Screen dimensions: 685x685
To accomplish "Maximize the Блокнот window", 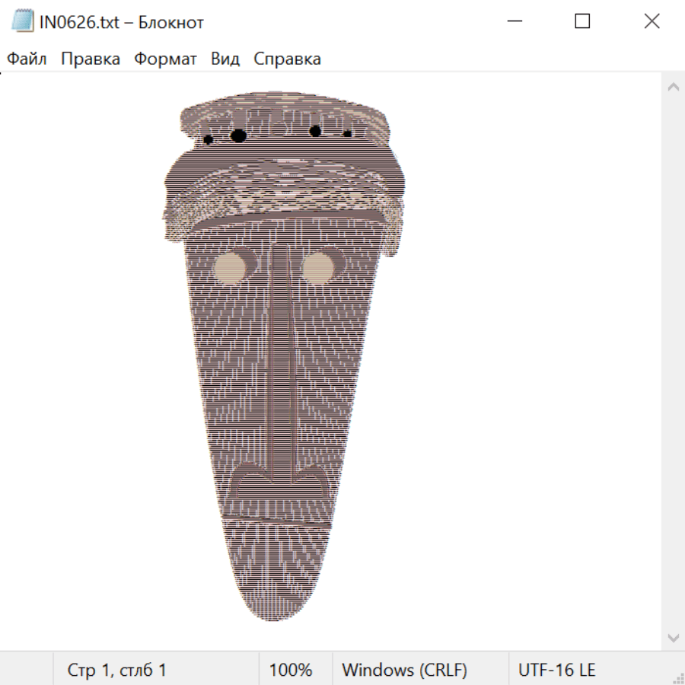I will pos(582,21).
